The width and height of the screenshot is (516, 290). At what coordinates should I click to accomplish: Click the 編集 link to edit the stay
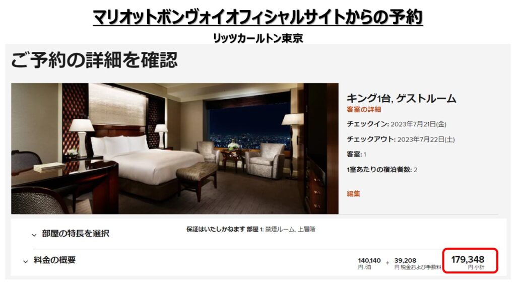[x=353, y=194]
